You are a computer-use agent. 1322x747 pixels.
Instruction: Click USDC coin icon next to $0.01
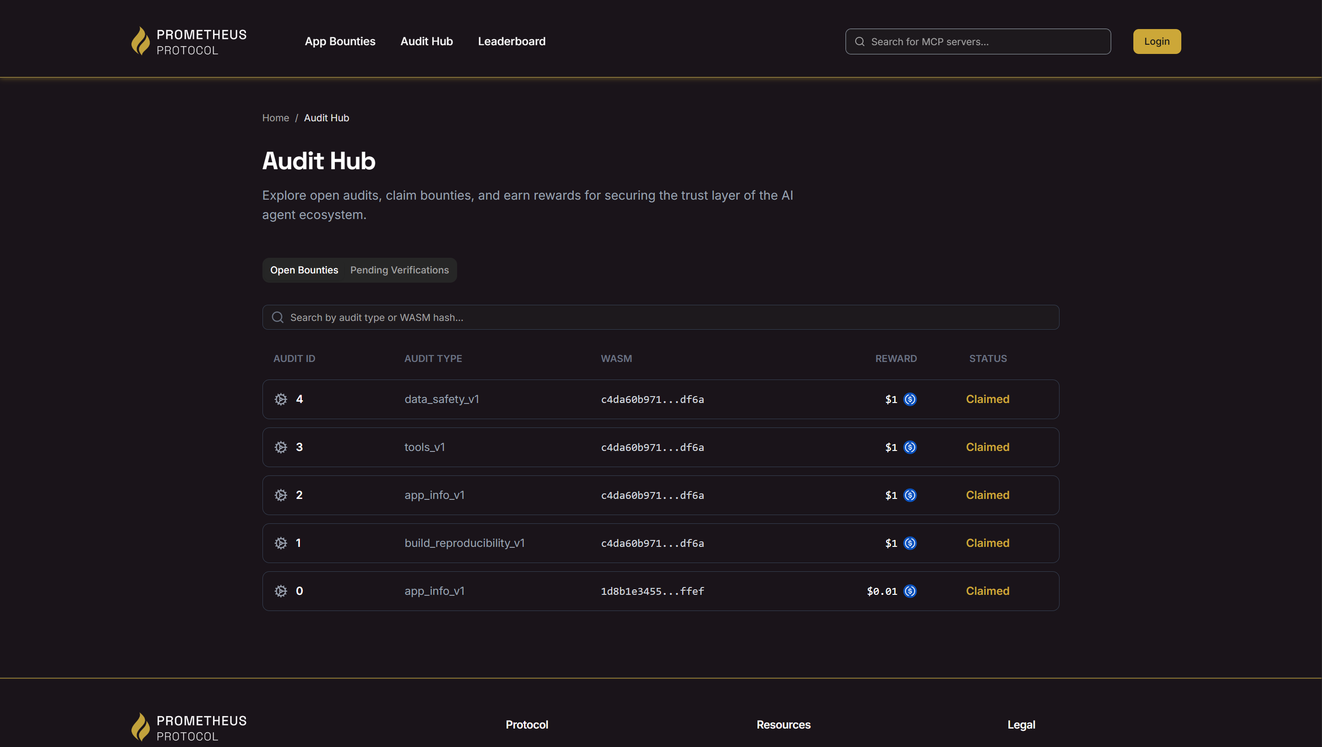coord(910,591)
